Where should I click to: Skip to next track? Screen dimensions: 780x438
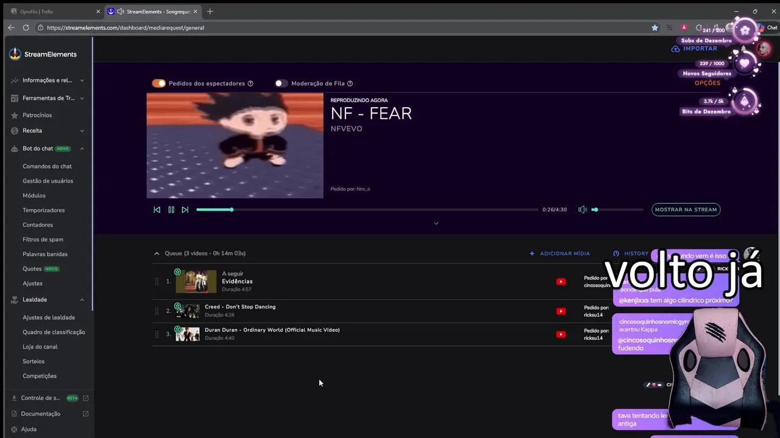(185, 209)
